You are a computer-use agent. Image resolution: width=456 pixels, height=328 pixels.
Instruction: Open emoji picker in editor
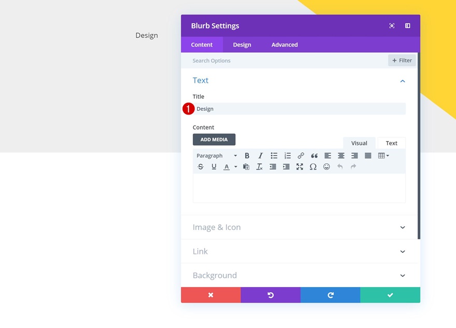[326, 167]
